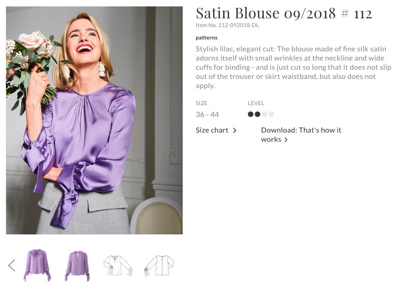This screenshot has height=289, width=398.
Task: Click the "Satin Blouse 09/2018 # 112" title
Action: [x=284, y=13]
